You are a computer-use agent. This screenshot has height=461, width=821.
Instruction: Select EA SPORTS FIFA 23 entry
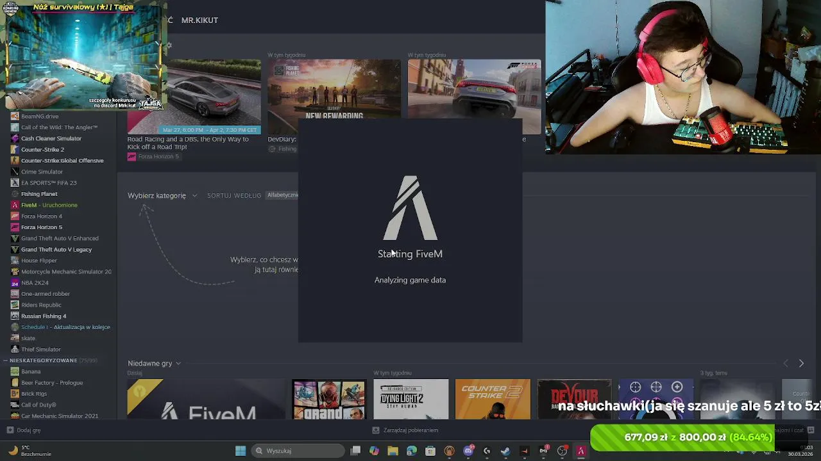pyautogui.click(x=49, y=183)
